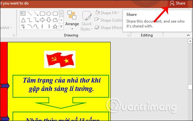193x121 pixels.
Task: Open the Arrange menu
Action: tap(72, 20)
